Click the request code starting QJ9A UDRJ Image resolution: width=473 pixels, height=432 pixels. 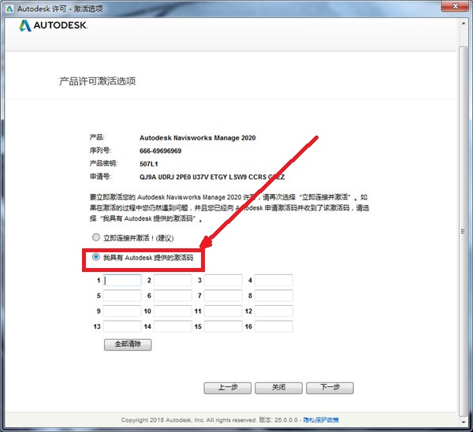coord(212,177)
